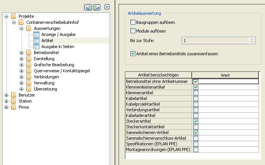Image resolution: width=265 pixels, height=165 pixels.
Task: Collapse the Auswertungen tree node
Action: [x=22, y=28]
